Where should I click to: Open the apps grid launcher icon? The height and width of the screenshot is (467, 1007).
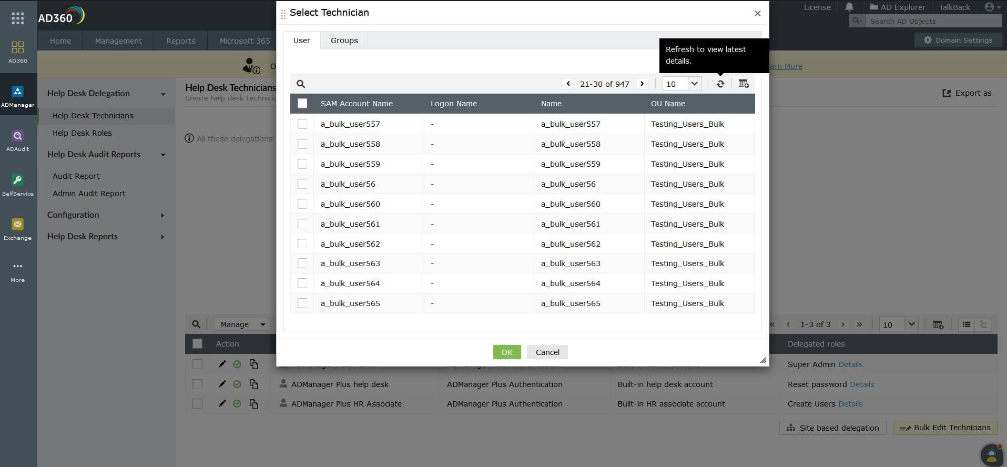[18, 18]
